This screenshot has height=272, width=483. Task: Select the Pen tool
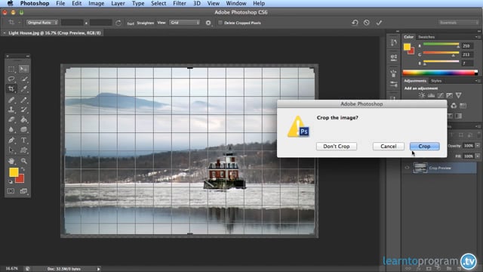11,141
